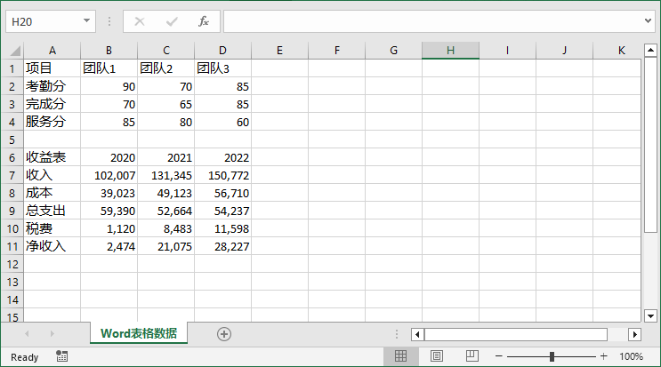The image size is (661, 367).
Task: Click cell containing 税费
Action: tap(52, 228)
